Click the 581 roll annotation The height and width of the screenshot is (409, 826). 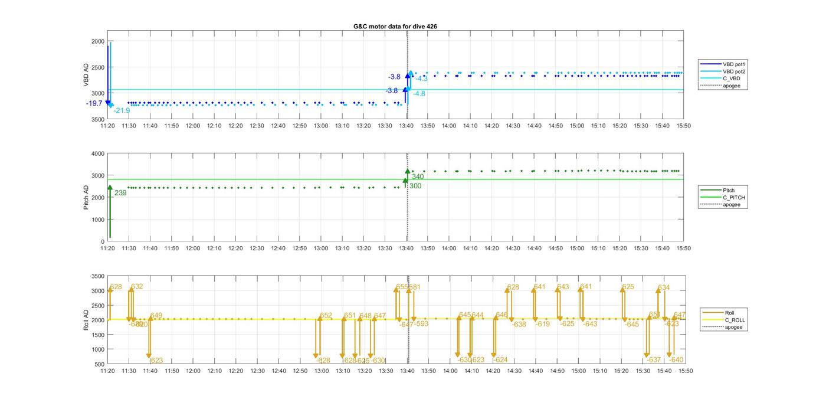[x=415, y=287]
